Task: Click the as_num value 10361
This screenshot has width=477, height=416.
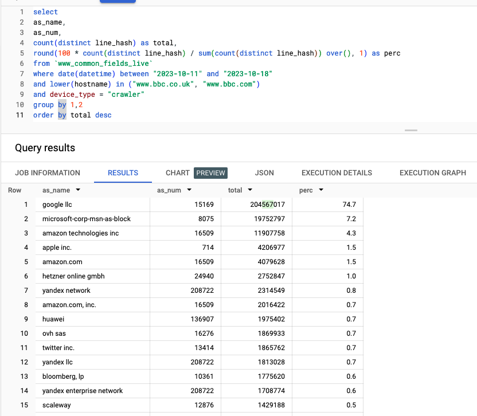Action: point(204,376)
